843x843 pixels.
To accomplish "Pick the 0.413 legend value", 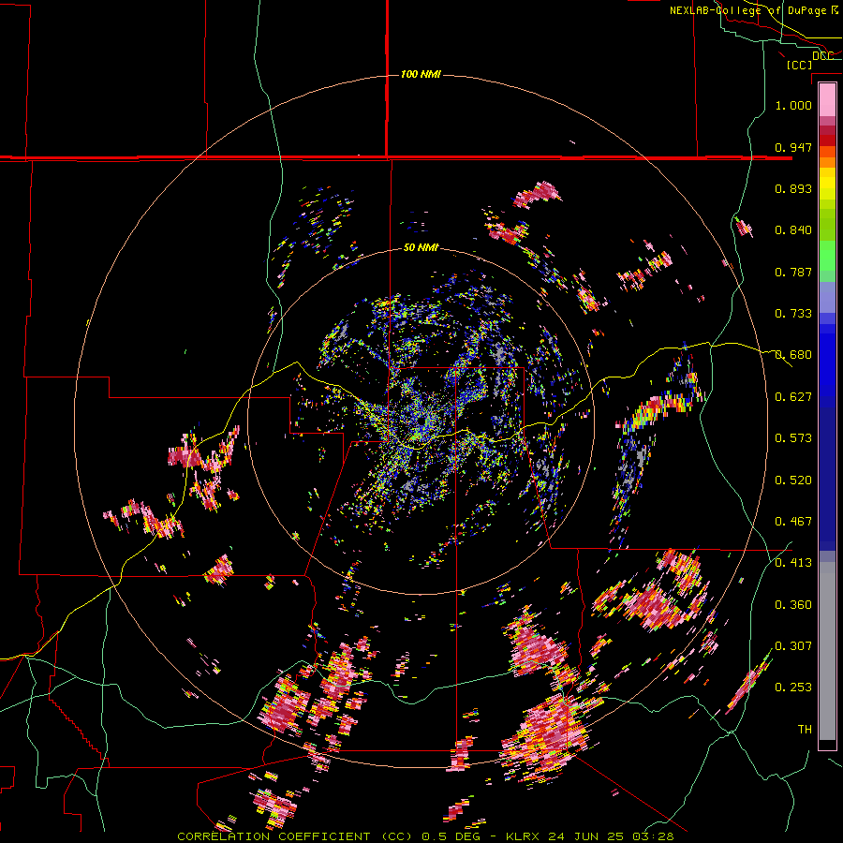I will pos(793,563).
